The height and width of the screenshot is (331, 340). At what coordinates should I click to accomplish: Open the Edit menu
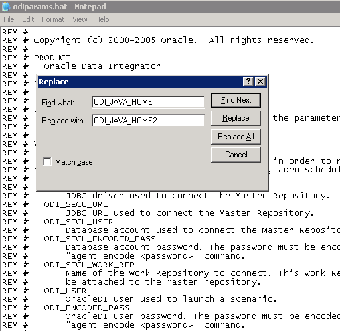click(28, 19)
